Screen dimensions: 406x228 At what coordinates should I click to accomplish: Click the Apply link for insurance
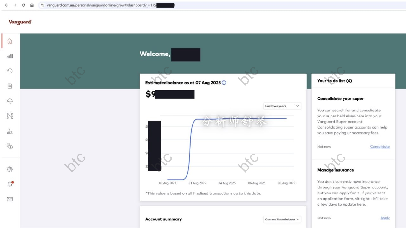coord(385,218)
